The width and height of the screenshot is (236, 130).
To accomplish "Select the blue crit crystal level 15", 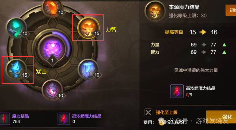I will (16, 69).
